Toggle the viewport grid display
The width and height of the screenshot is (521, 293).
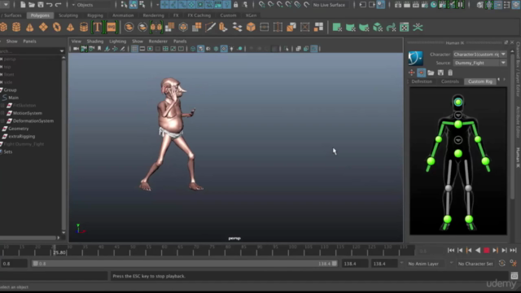pyautogui.click(x=134, y=49)
